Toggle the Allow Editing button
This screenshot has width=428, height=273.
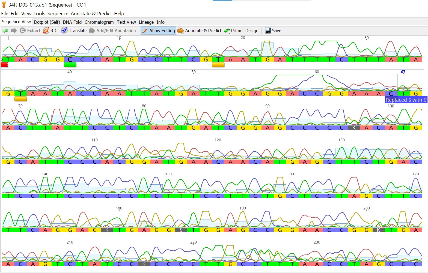click(x=159, y=31)
